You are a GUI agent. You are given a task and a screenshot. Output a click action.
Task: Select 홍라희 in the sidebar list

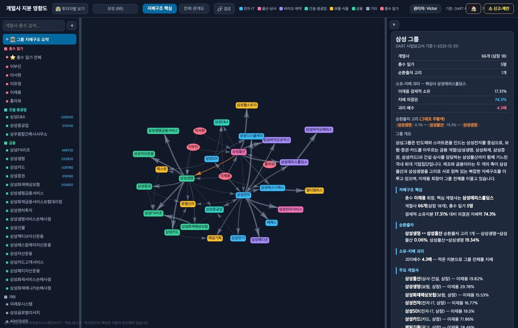click(40, 101)
